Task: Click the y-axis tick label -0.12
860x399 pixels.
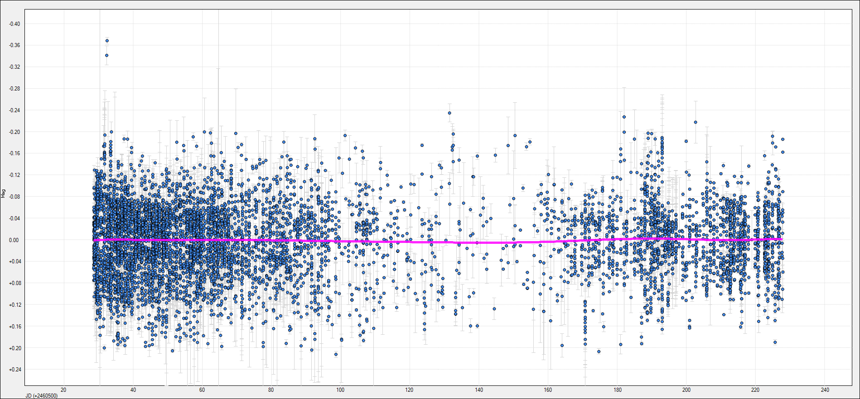Action: (x=15, y=175)
